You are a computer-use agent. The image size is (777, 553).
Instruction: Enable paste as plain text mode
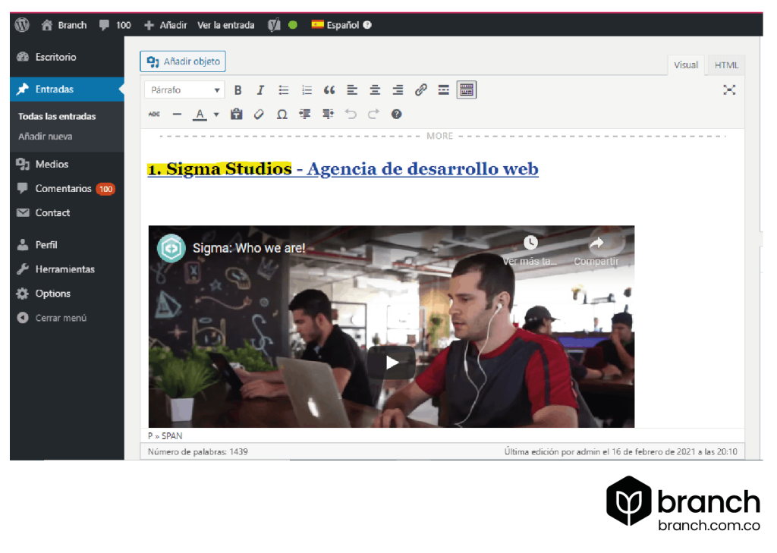(x=237, y=114)
